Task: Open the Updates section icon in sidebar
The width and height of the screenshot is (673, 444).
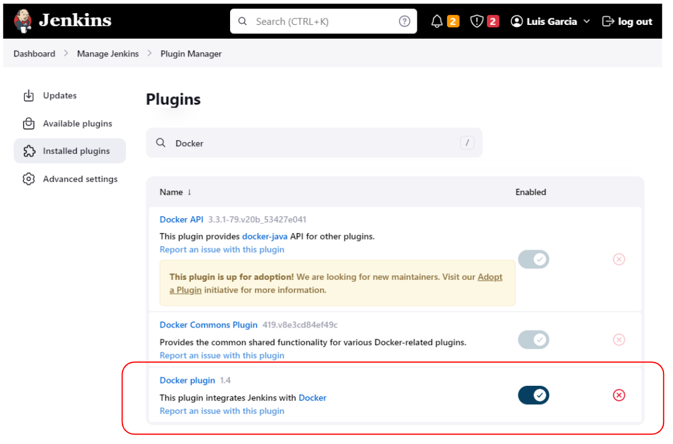Action: 28,95
